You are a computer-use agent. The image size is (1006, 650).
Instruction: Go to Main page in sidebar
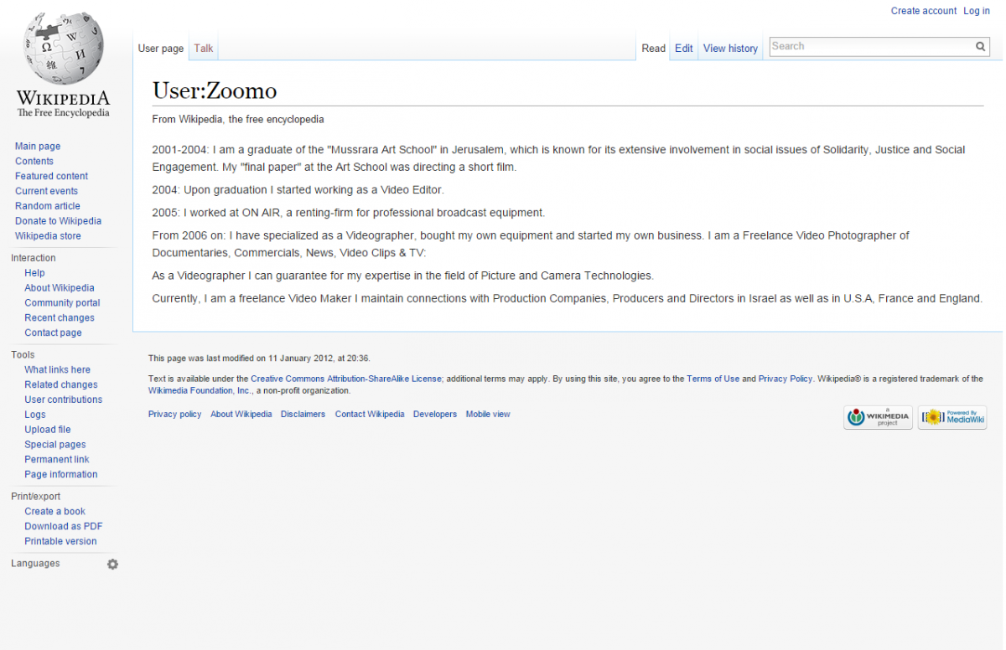pyautogui.click(x=38, y=147)
